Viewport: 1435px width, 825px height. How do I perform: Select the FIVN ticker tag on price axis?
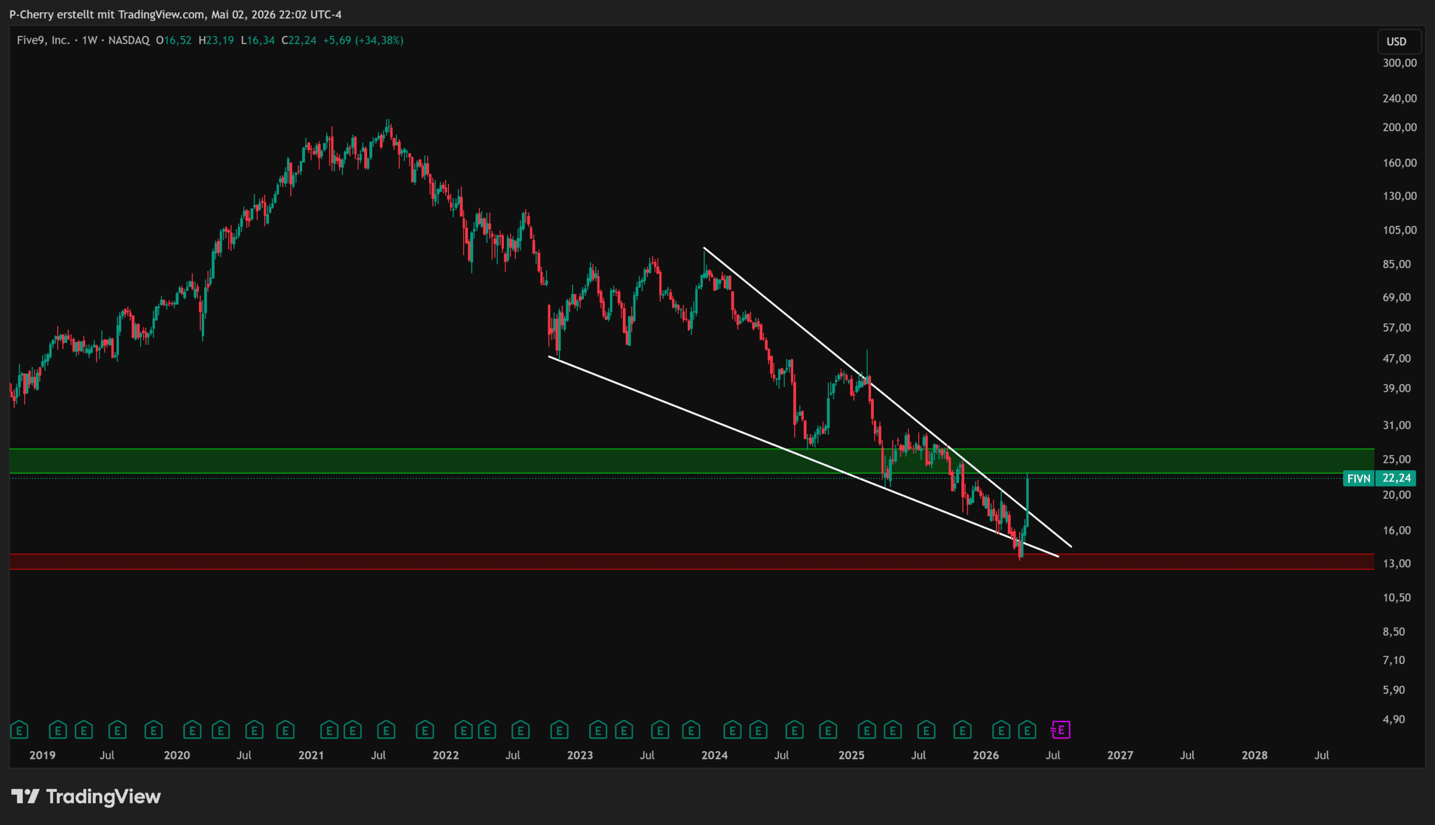click(1359, 479)
